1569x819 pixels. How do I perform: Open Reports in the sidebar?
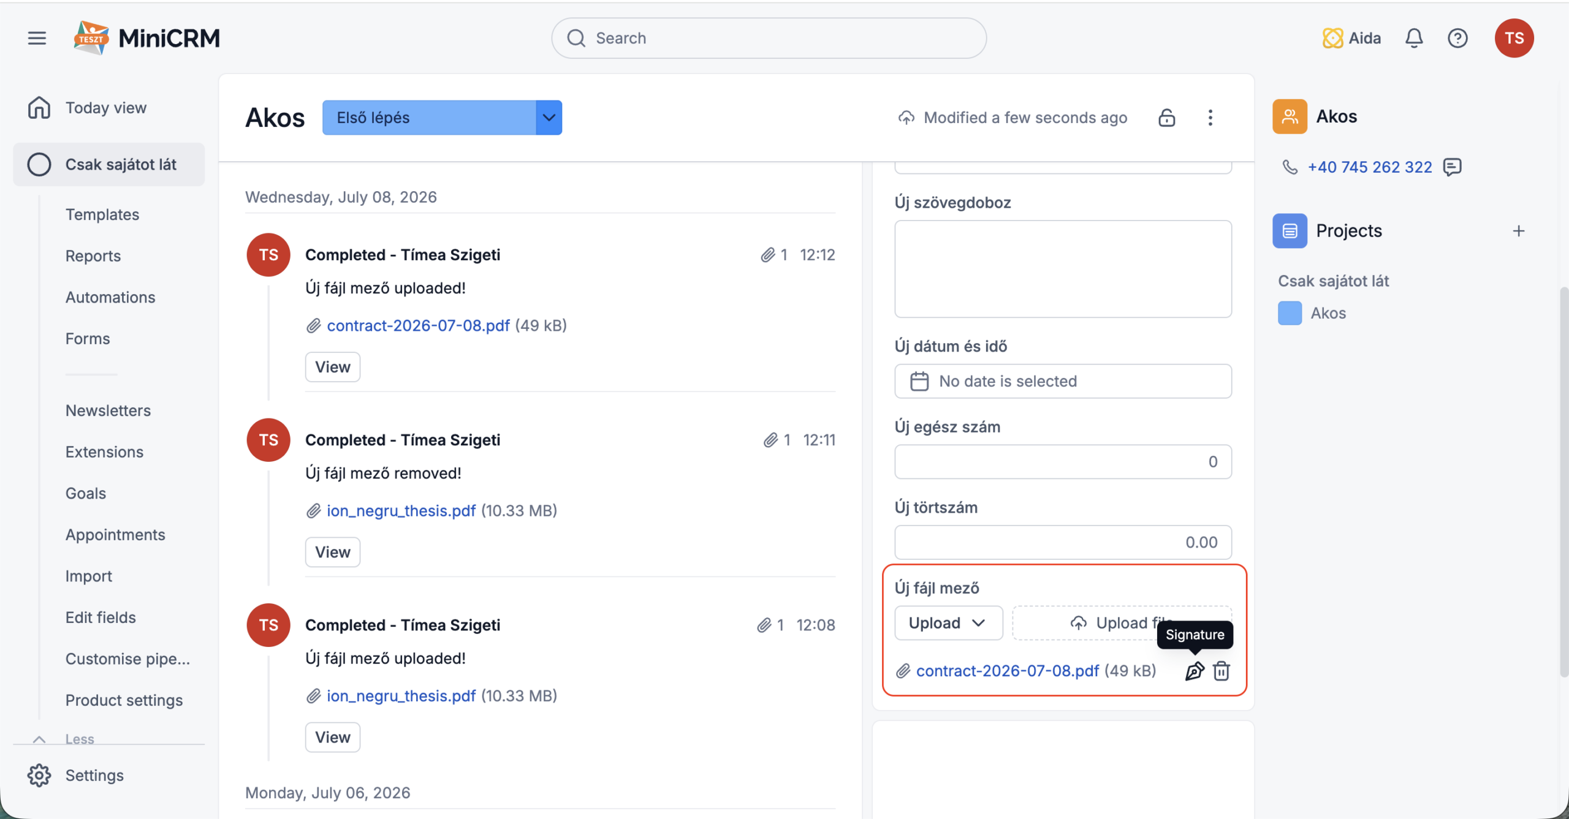(93, 256)
